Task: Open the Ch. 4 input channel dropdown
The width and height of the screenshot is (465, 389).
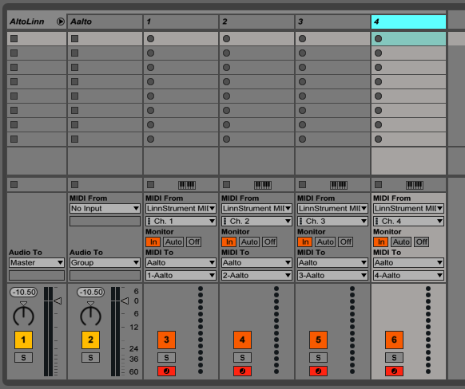Action: click(408, 222)
